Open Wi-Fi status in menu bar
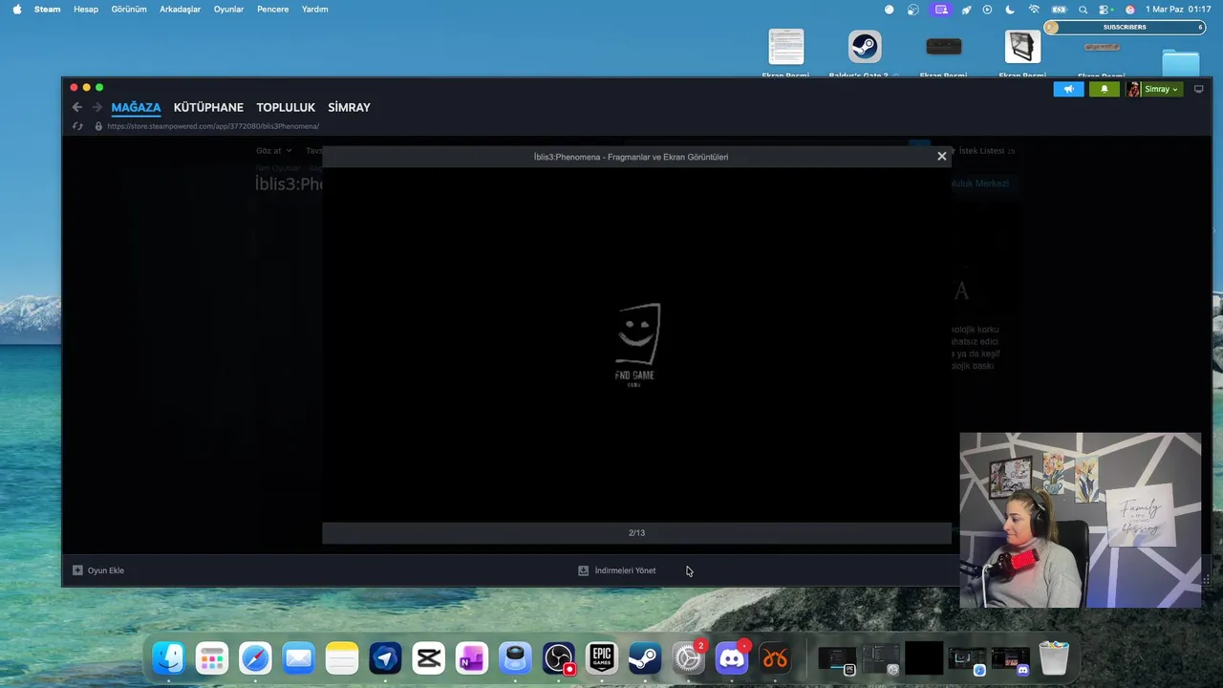 click(1034, 10)
